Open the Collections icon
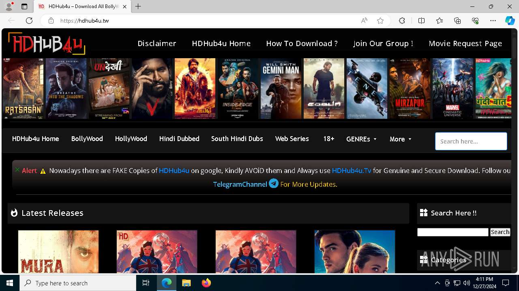Viewport: 519px width, 291px height. [457, 21]
